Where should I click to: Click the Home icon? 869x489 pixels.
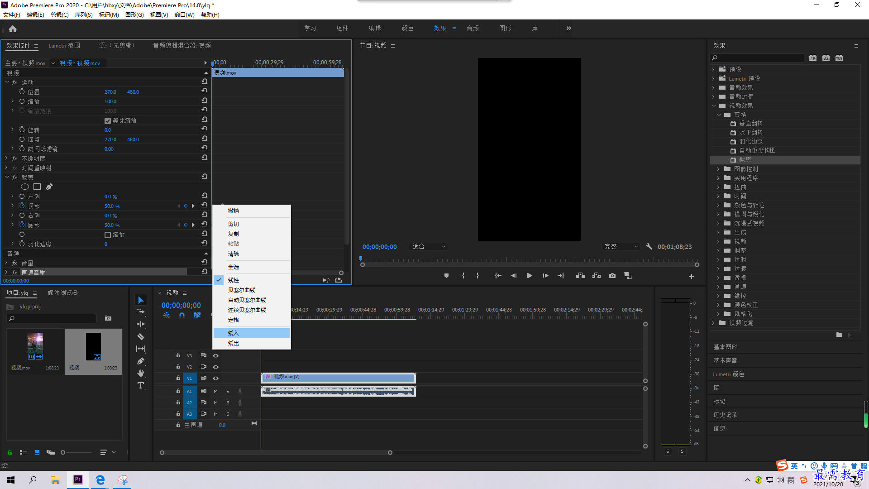[13, 29]
